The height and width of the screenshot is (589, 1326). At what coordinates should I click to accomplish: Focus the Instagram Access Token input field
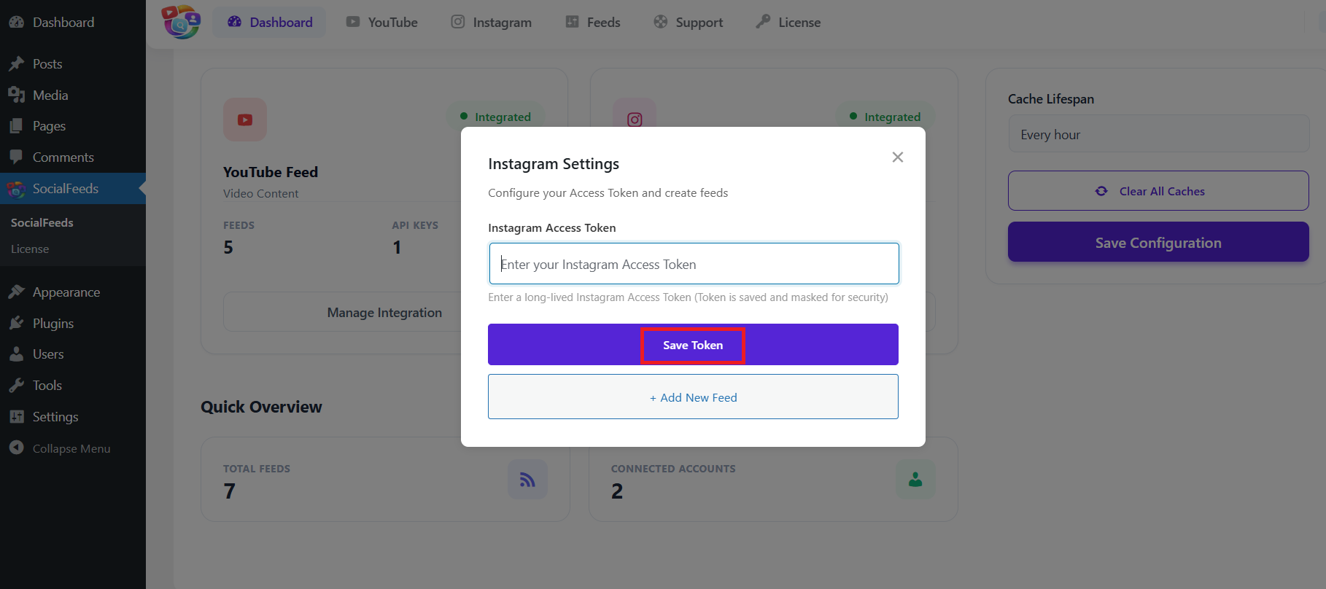point(693,264)
